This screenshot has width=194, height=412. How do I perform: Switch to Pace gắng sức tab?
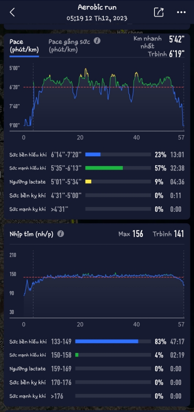(x=70, y=46)
